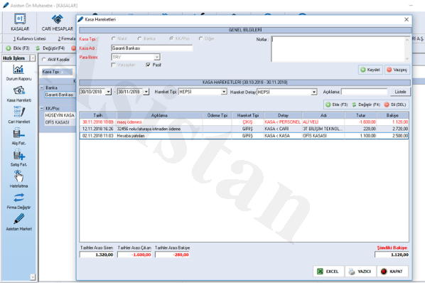Click Sil (DEL) above movements table
425x283 pixels.
(x=395, y=105)
